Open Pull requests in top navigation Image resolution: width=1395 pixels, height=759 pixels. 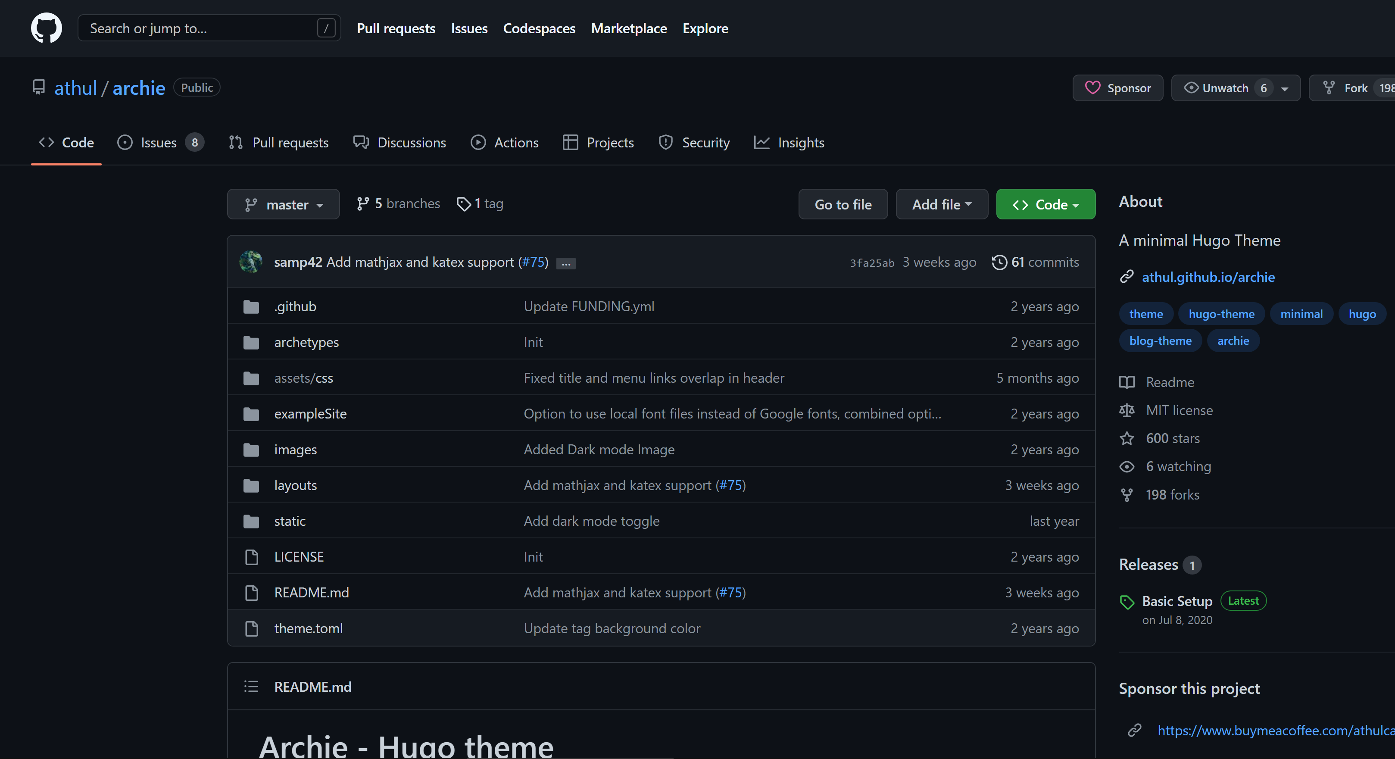pos(396,28)
